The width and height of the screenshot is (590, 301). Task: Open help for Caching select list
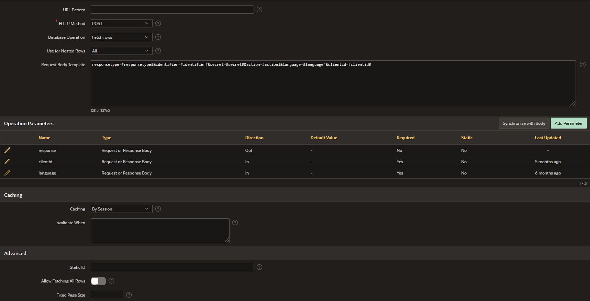pos(158,209)
